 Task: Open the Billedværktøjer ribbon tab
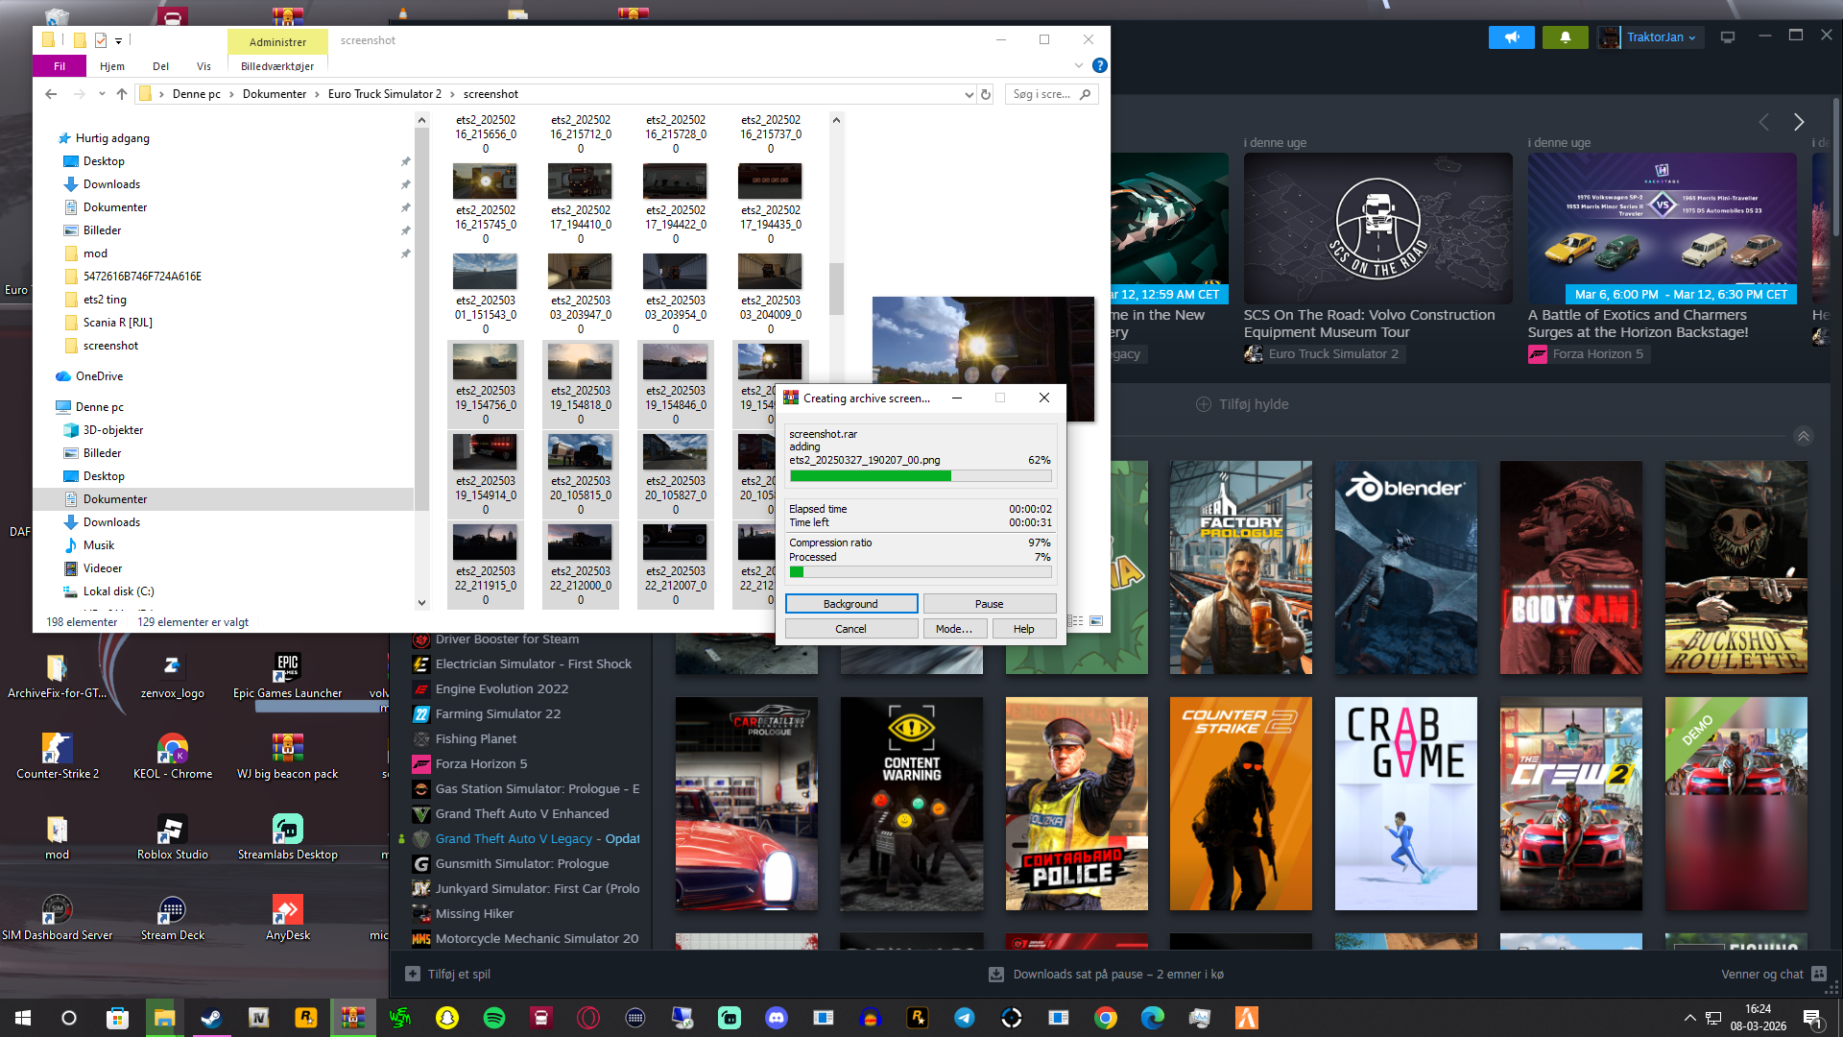point(277,66)
